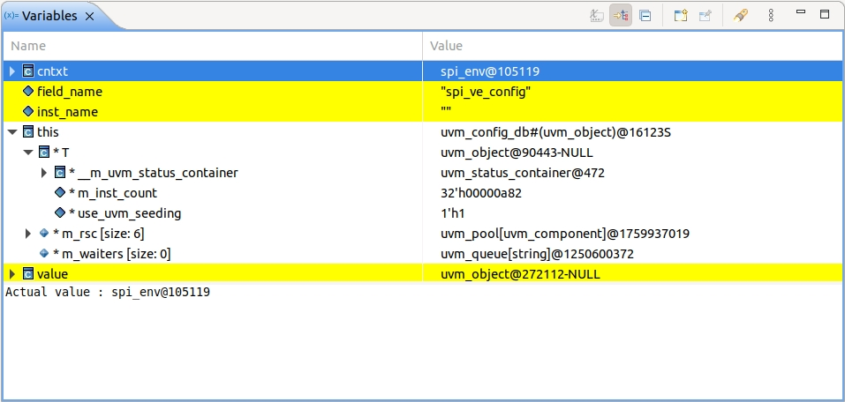Click the class icon beside __m_uvm_status_container
This screenshot has width=845, height=402.
60,173
